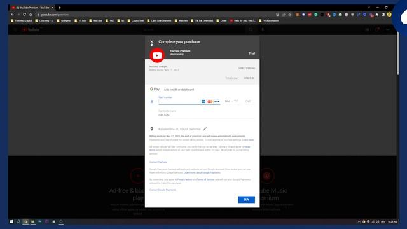Click the BUY button
Screen dimensions: 407x229
pos(246,199)
